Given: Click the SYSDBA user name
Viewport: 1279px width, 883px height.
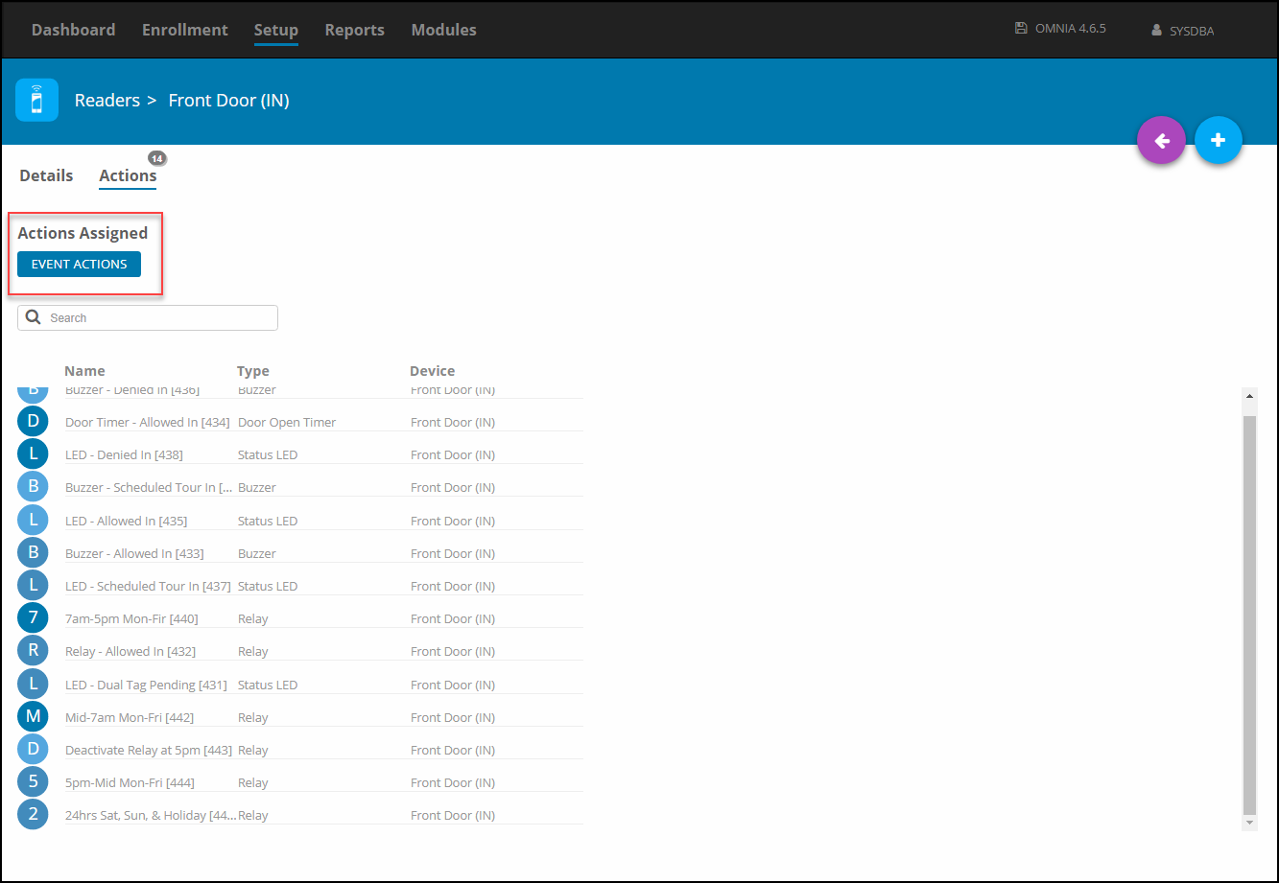Looking at the screenshot, I should tap(1192, 31).
